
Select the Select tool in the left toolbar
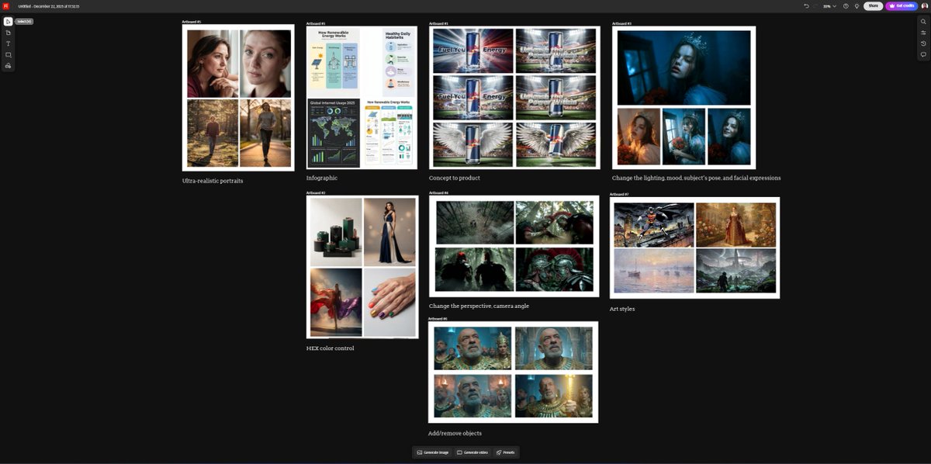pyautogui.click(x=8, y=21)
